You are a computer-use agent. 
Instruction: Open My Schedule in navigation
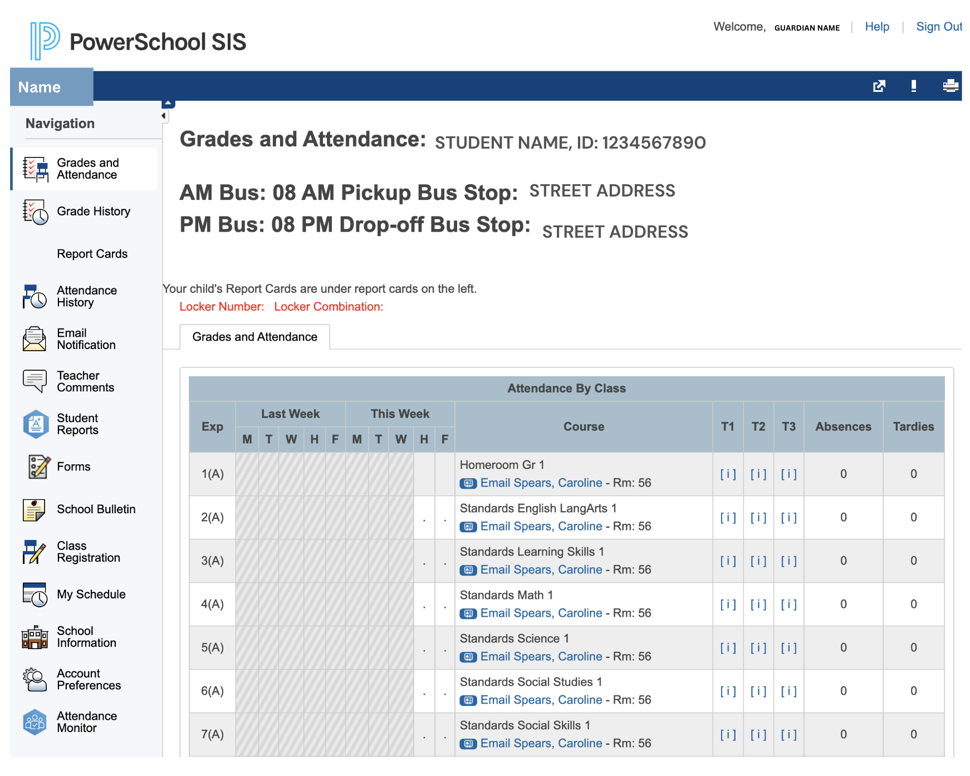click(x=91, y=595)
